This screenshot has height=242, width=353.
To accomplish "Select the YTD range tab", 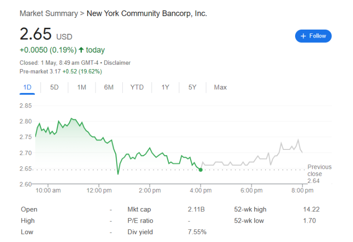I will [x=137, y=87].
